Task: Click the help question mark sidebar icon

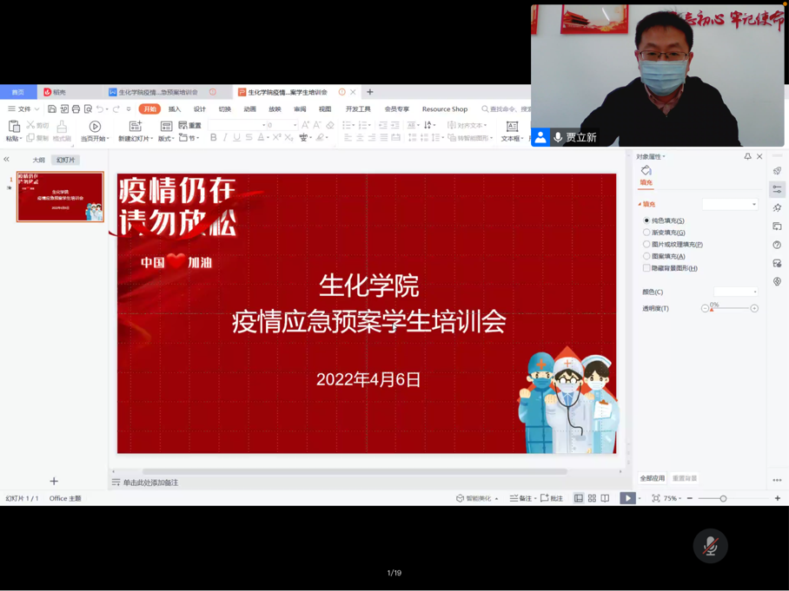Action: point(777,245)
